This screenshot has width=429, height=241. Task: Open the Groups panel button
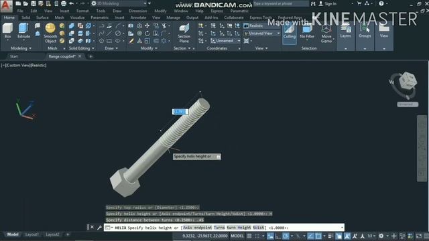365,31
